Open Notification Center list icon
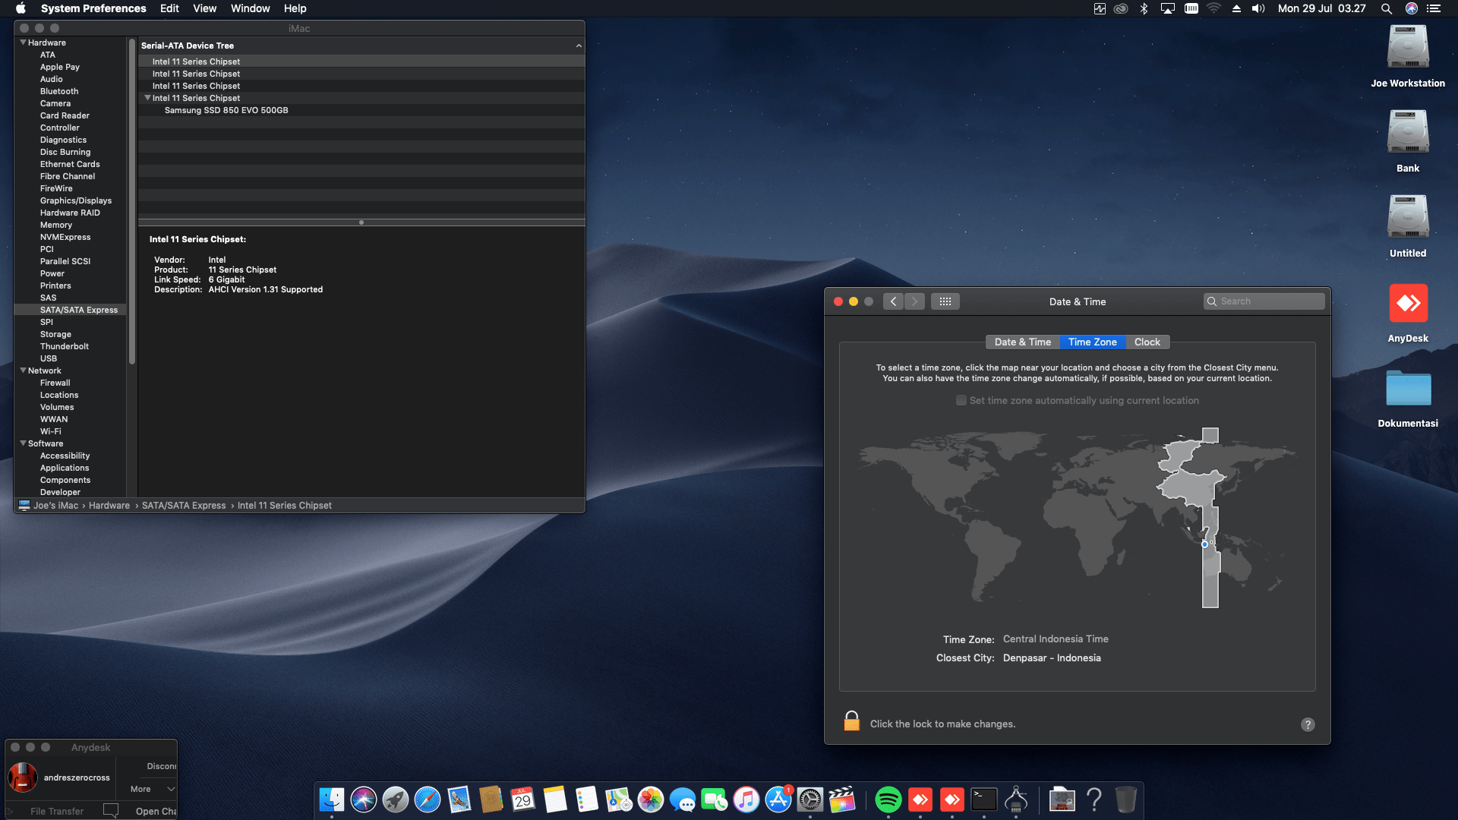This screenshot has width=1458, height=820. (1434, 8)
